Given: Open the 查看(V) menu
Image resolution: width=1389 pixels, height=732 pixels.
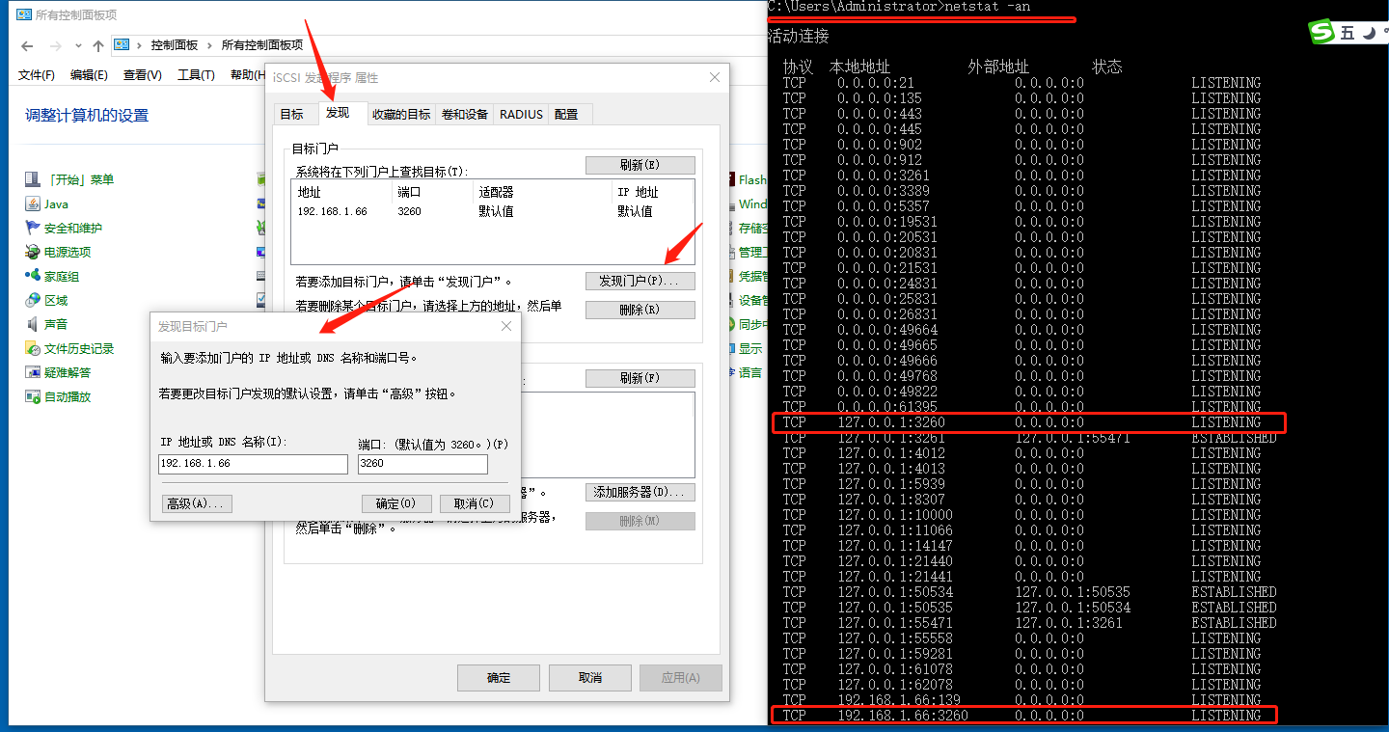Looking at the screenshot, I should pos(142,75).
